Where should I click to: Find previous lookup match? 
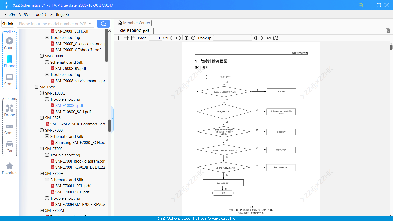coord(255,38)
